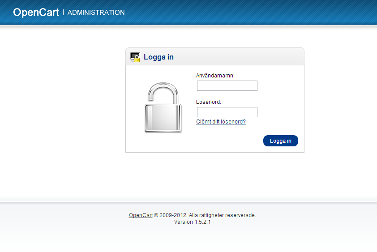Open the 'Glömt ditt lösenord?' link
377x252 pixels.
221,122
